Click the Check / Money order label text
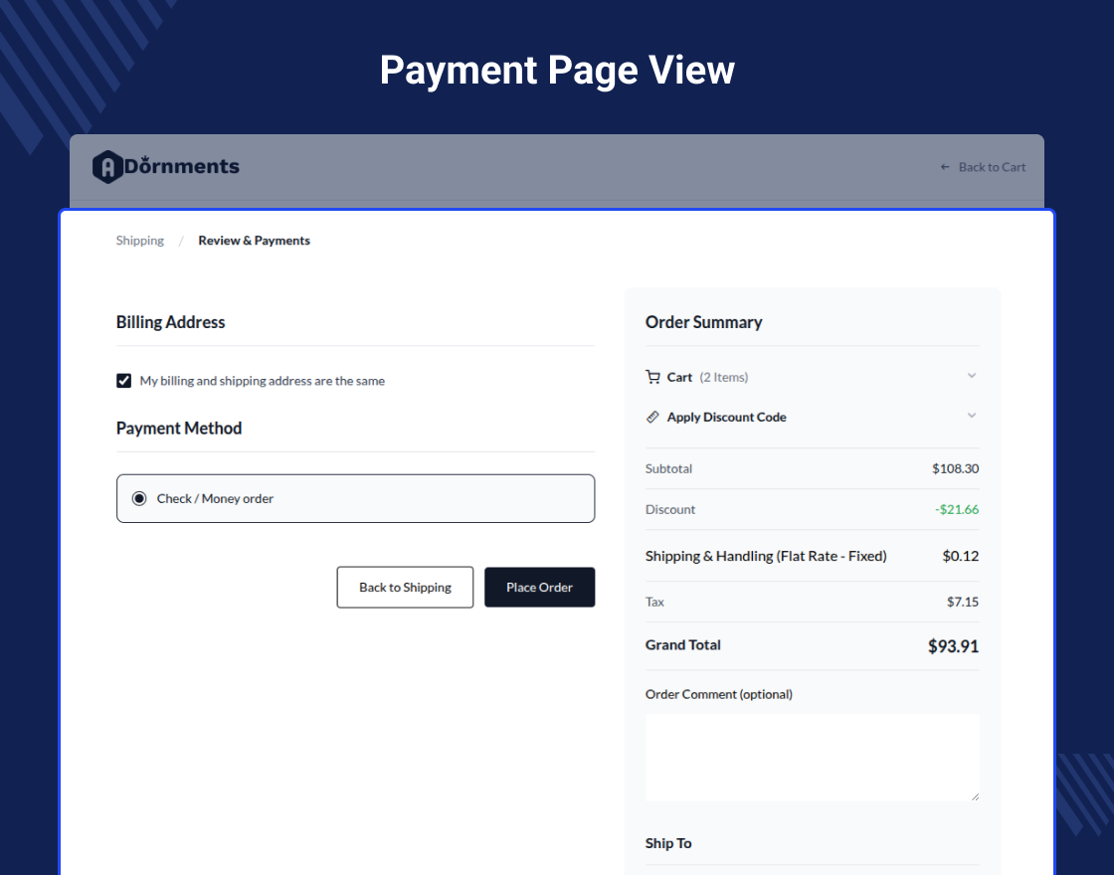This screenshot has height=875, width=1114. click(x=215, y=498)
